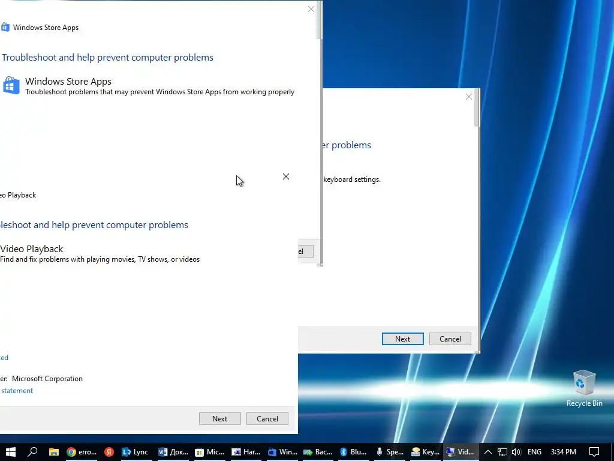Close the Windows Store Apps troubleshooter
The height and width of the screenshot is (461, 614).
coord(311,9)
